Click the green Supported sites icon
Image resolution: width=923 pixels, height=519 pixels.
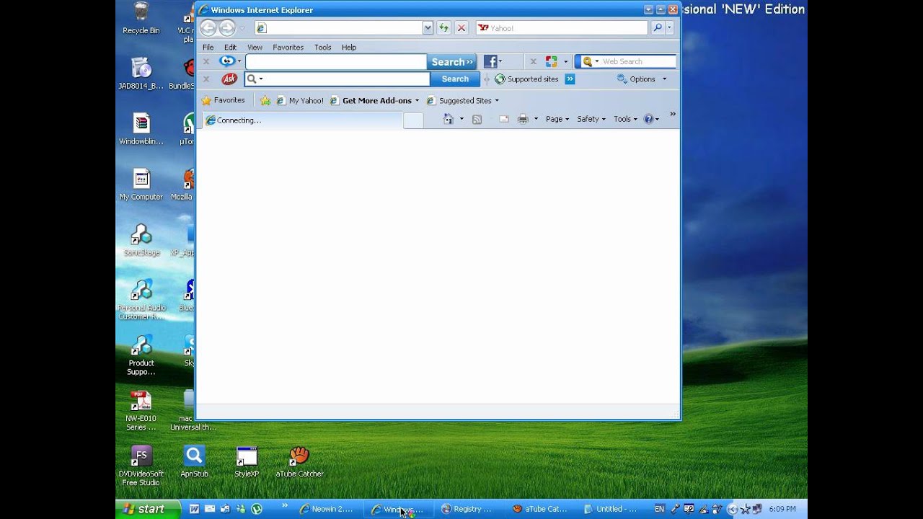(500, 79)
